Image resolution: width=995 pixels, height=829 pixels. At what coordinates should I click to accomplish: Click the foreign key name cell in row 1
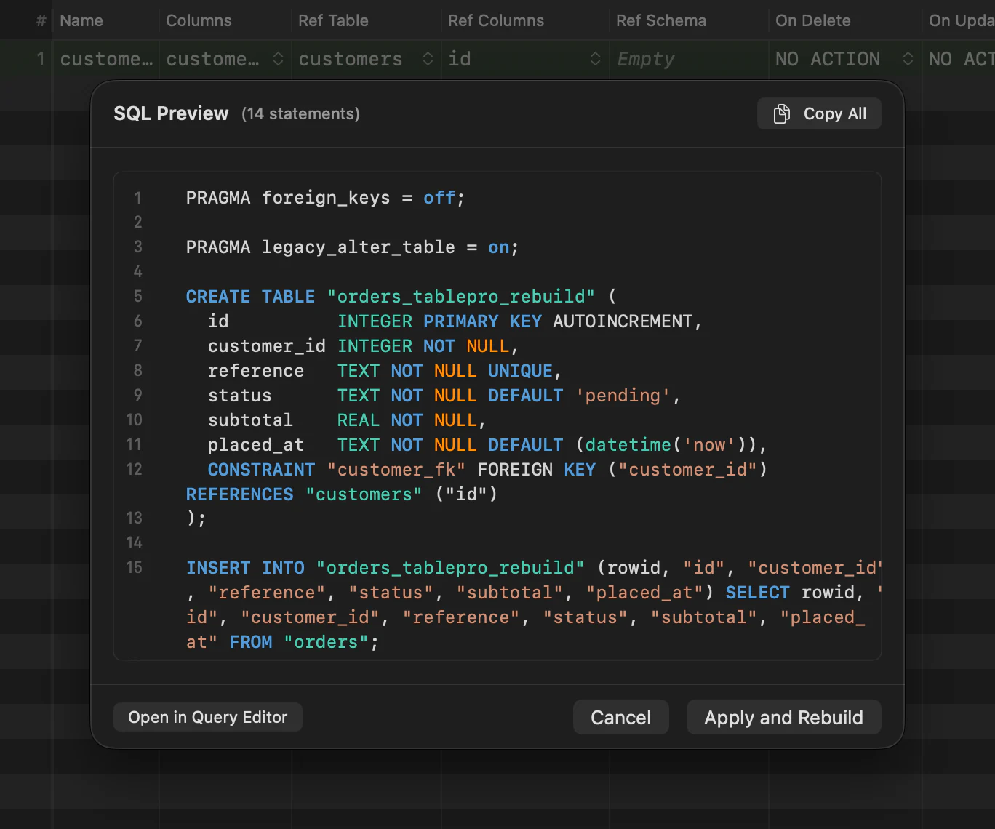(106, 59)
